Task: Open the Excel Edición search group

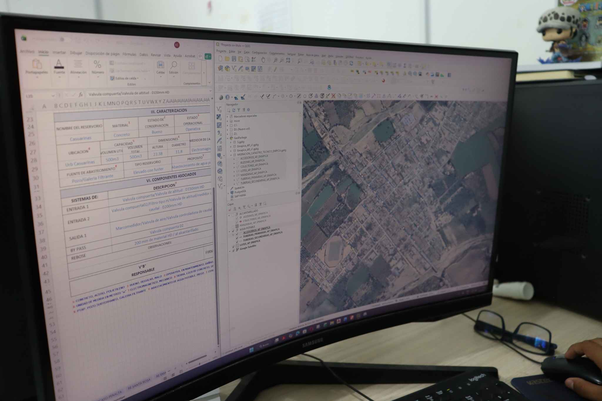Action: [x=173, y=68]
